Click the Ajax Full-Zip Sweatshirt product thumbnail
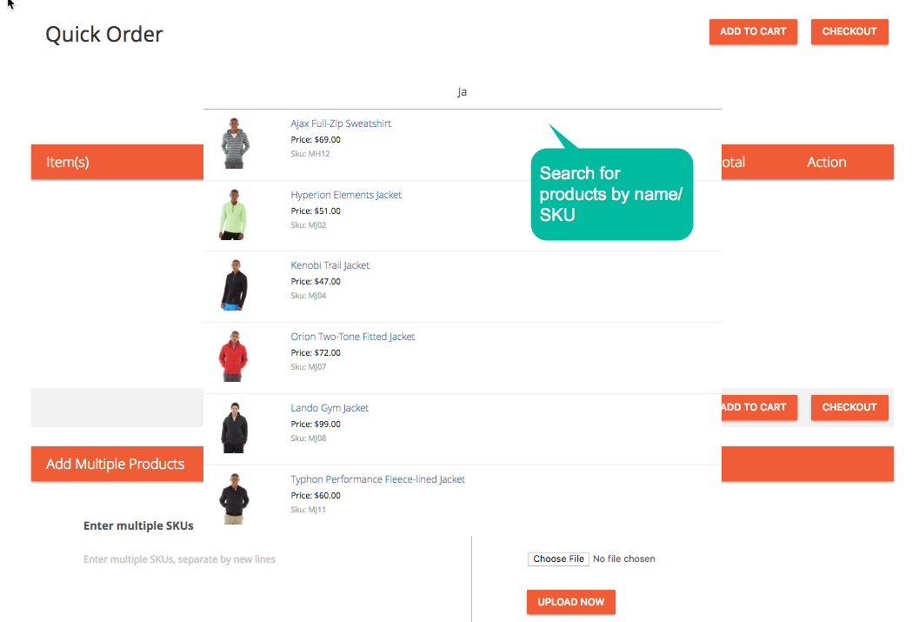 point(235,144)
